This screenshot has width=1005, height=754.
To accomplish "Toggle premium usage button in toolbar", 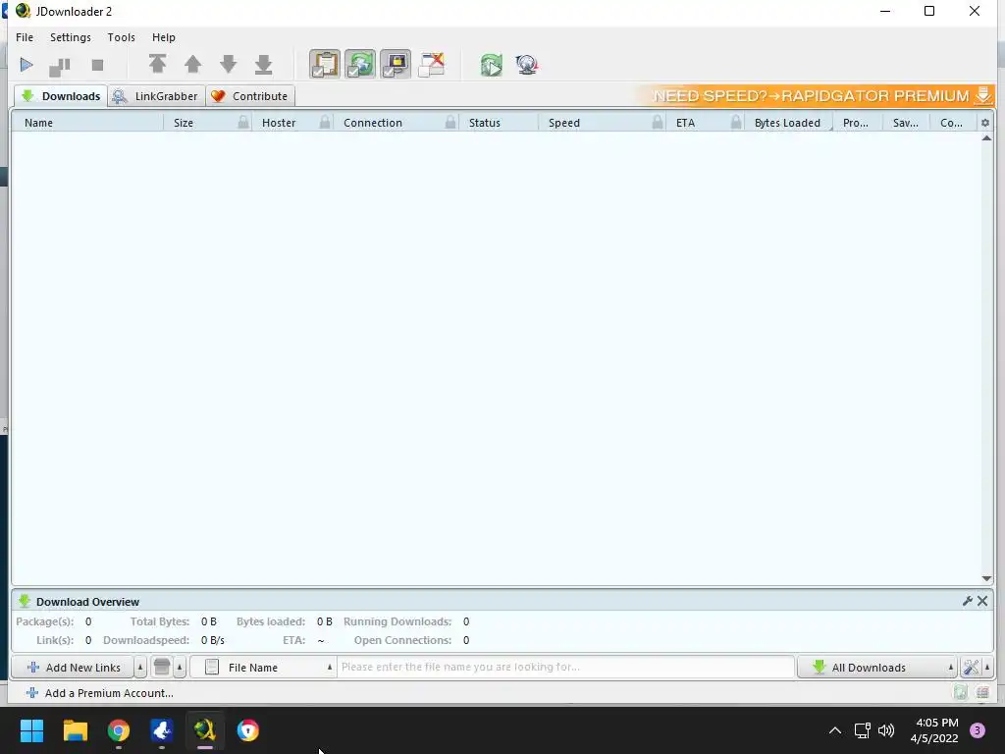I will click(x=396, y=64).
